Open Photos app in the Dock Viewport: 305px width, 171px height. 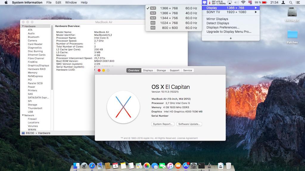(147, 166)
